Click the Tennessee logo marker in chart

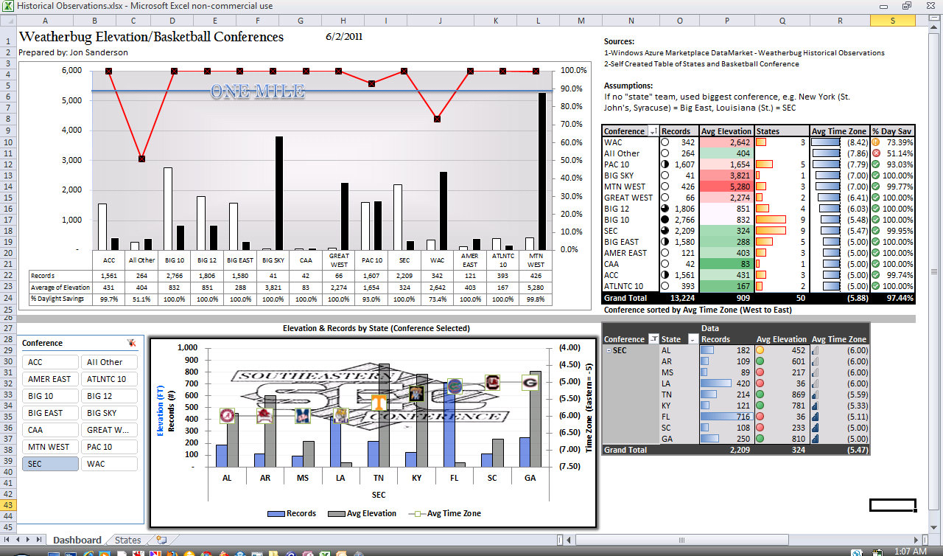(379, 402)
